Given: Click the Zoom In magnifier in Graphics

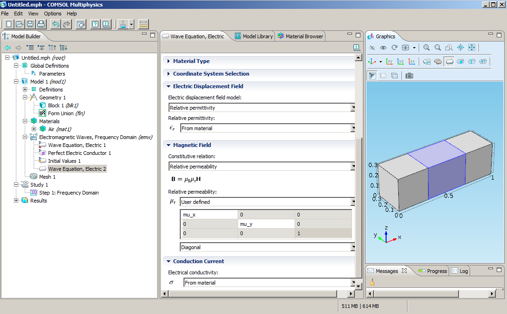Looking at the screenshot, I should 427,48.
